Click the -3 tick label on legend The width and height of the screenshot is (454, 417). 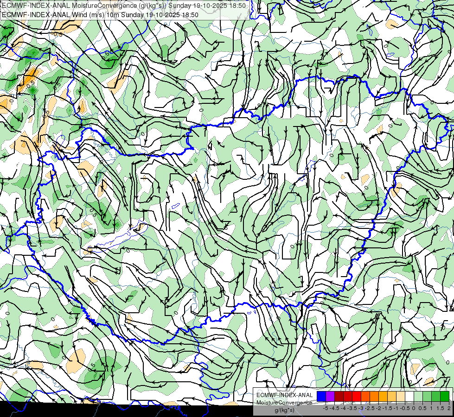[361, 408]
